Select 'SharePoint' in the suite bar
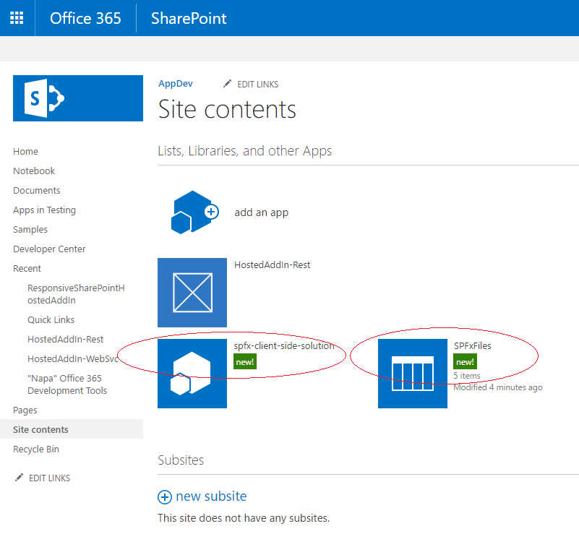This screenshot has width=579, height=555. (188, 18)
